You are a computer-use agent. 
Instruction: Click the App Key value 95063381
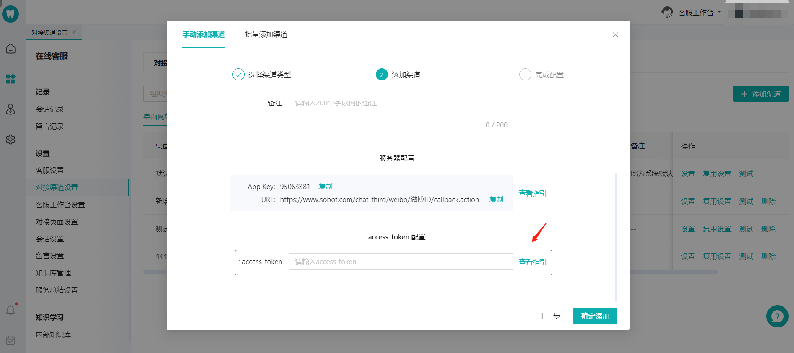(295, 187)
